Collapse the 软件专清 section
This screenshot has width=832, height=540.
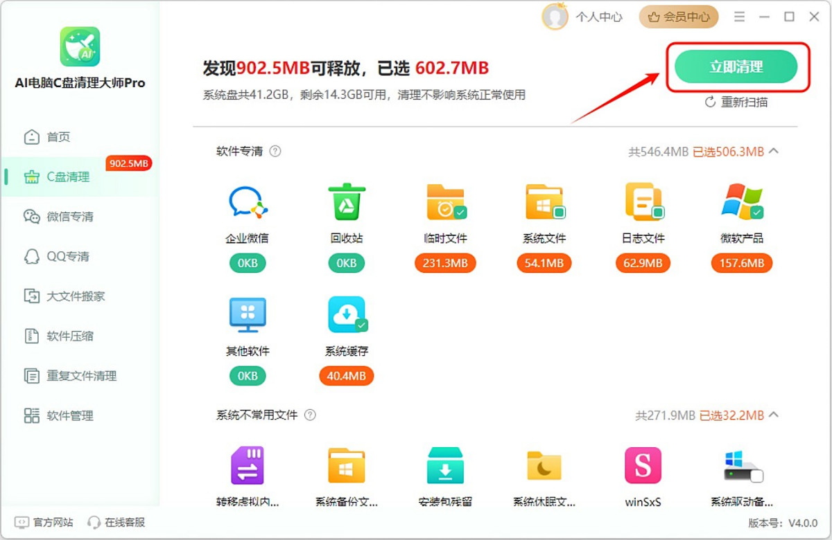tap(774, 151)
